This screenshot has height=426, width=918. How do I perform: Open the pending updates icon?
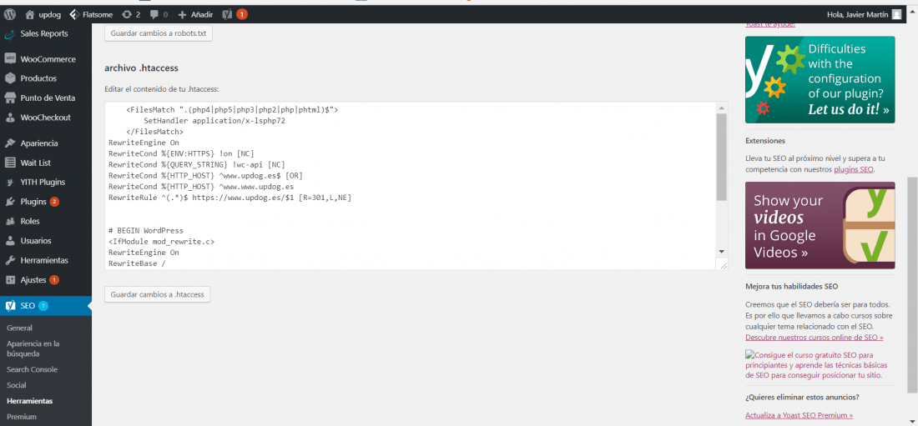pyautogui.click(x=127, y=14)
